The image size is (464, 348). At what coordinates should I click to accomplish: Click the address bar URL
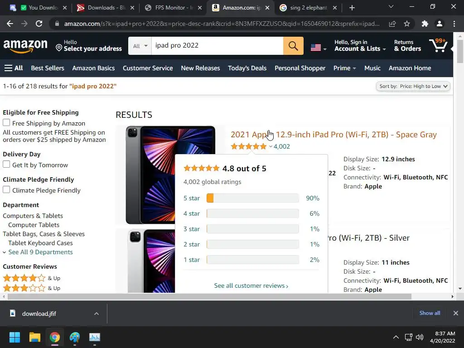click(x=222, y=24)
